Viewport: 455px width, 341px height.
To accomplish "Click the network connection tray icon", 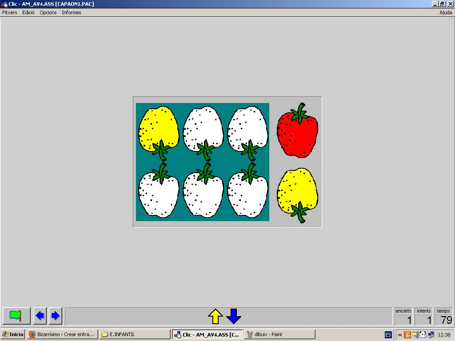I will point(430,334).
